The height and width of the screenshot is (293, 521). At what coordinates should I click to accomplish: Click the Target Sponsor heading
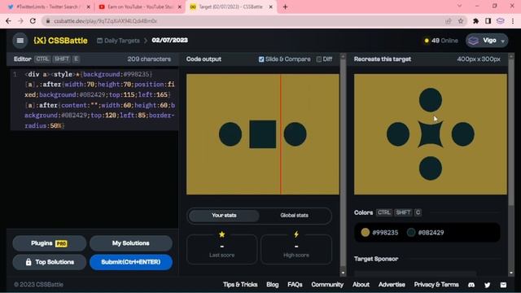click(x=376, y=259)
